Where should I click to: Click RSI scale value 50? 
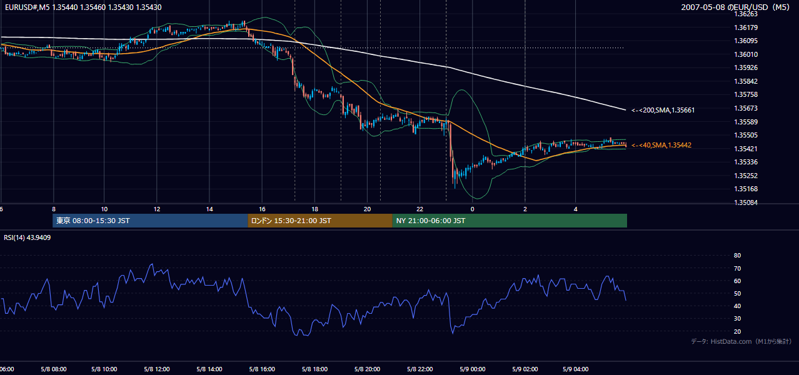tap(737, 294)
